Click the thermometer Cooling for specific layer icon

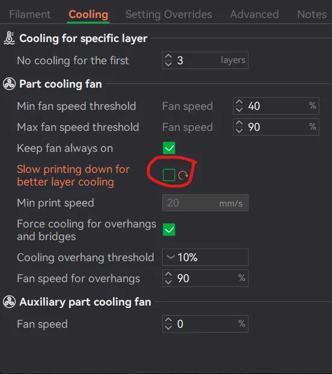tap(9, 38)
